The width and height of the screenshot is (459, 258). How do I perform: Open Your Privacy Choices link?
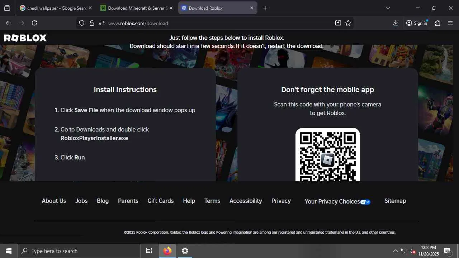click(x=337, y=202)
